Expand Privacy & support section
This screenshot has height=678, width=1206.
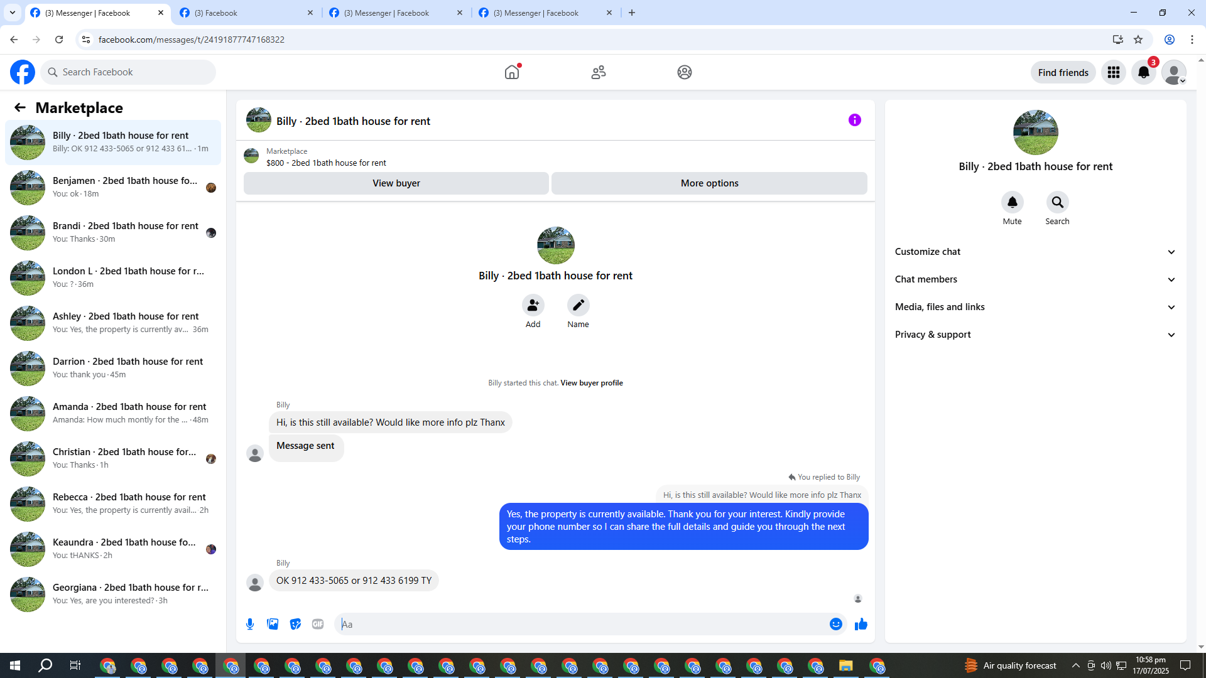pyautogui.click(x=1036, y=335)
